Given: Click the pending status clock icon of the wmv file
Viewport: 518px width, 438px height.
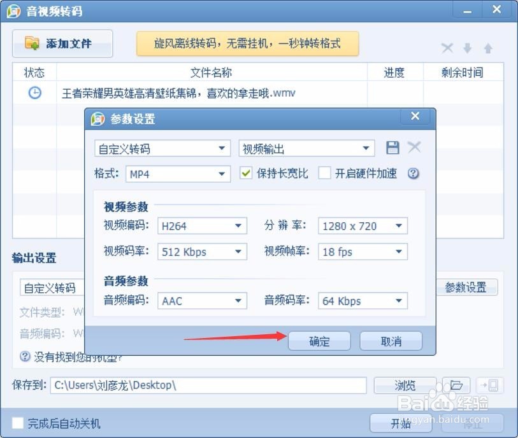Looking at the screenshot, I should pos(34,92).
